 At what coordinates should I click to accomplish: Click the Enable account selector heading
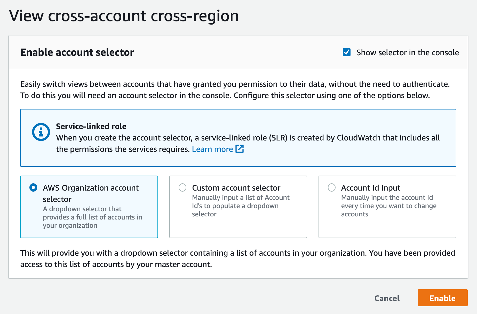point(77,52)
